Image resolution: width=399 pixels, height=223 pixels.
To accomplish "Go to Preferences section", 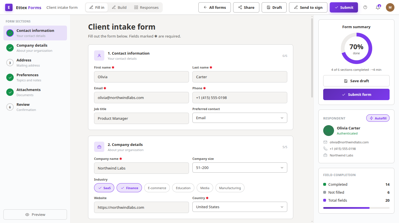I will pyautogui.click(x=35, y=77).
